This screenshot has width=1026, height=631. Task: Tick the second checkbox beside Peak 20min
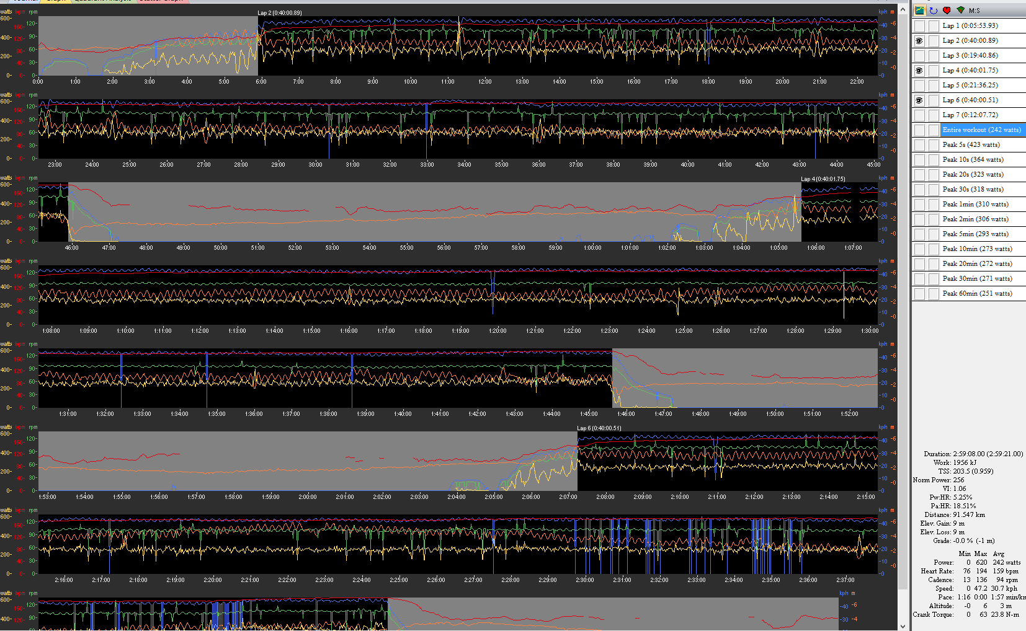(x=933, y=263)
